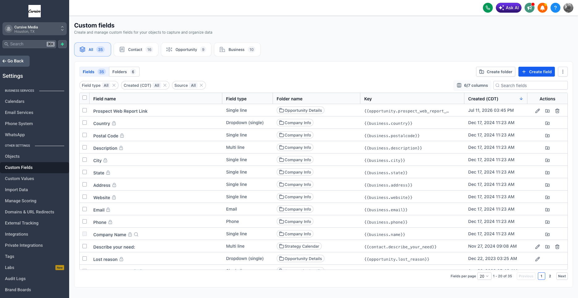
Task: Open the Fields per page dropdown
Action: pyautogui.click(x=484, y=276)
